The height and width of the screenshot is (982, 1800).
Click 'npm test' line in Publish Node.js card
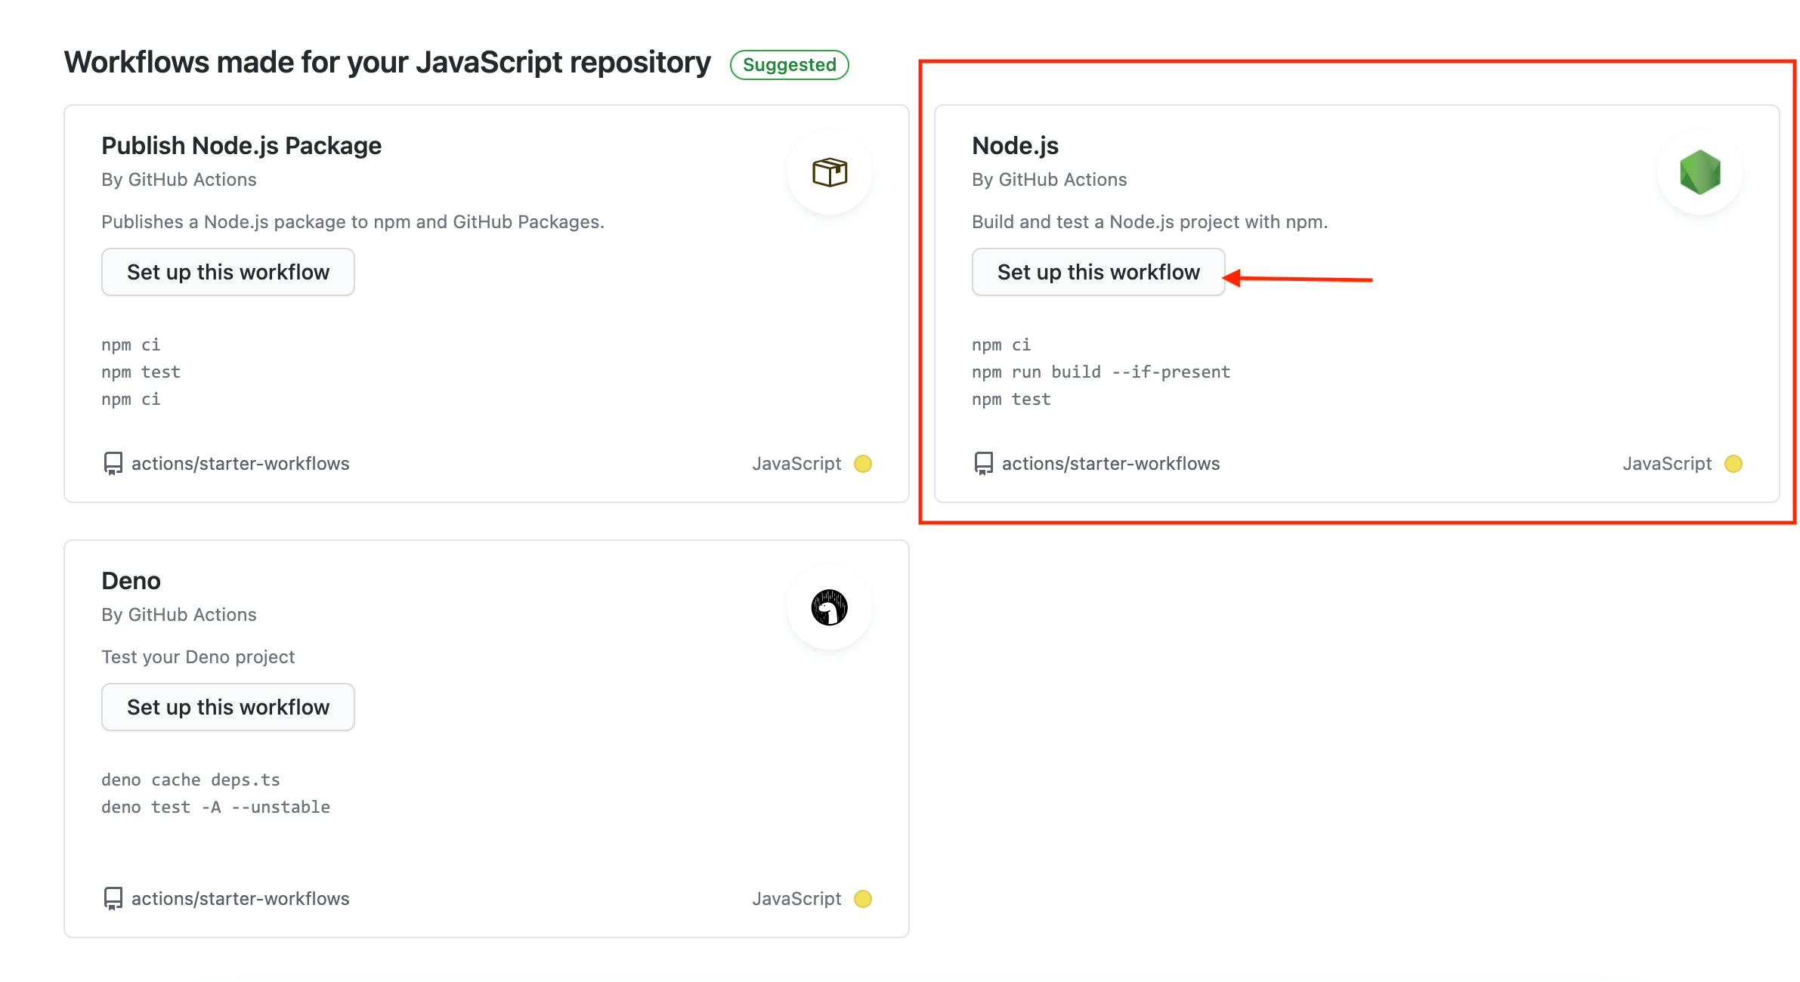(x=141, y=372)
